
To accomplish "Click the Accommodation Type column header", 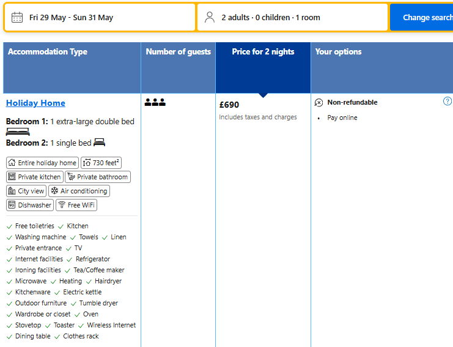I will (x=47, y=52).
